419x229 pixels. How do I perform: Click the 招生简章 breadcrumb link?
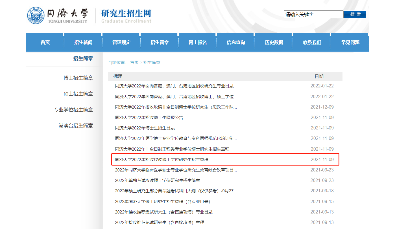point(152,63)
